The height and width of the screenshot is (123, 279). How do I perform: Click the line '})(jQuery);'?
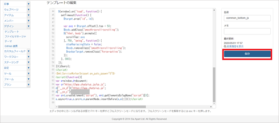pyautogui.click(x=63, y=66)
